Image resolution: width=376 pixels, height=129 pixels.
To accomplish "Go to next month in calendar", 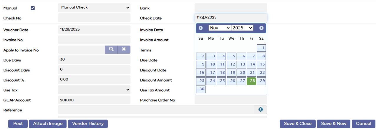I will tap(261, 28).
